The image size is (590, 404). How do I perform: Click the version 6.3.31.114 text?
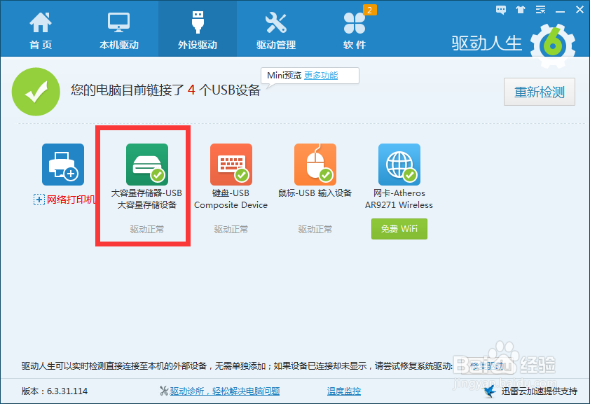(x=55, y=391)
